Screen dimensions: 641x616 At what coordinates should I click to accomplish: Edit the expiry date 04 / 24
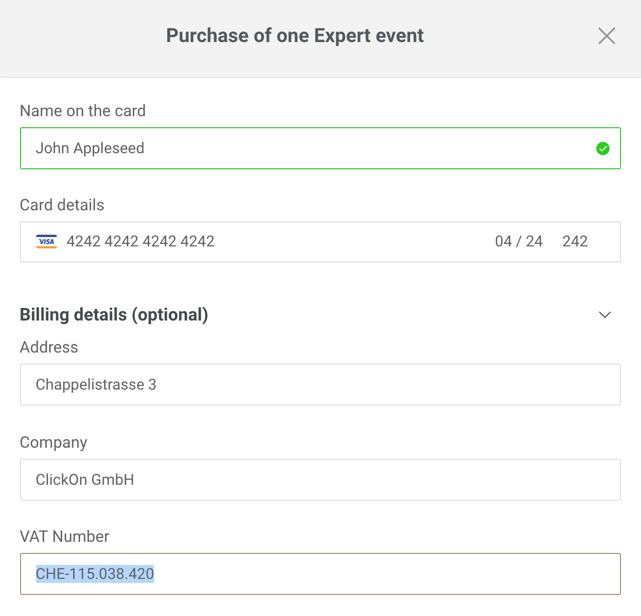pyautogui.click(x=519, y=241)
